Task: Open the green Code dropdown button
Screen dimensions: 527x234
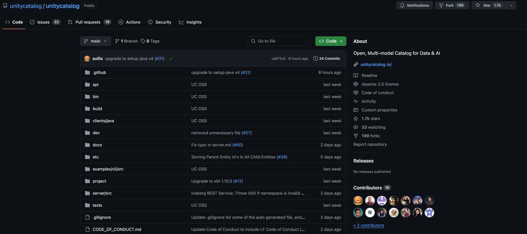Action: click(x=331, y=41)
